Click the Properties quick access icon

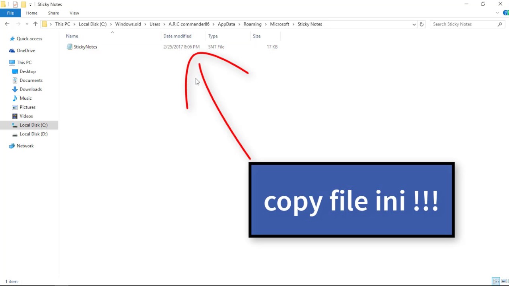(15, 4)
